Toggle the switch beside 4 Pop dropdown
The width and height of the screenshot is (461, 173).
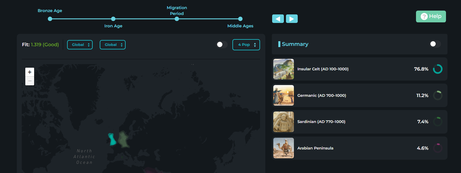222,44
